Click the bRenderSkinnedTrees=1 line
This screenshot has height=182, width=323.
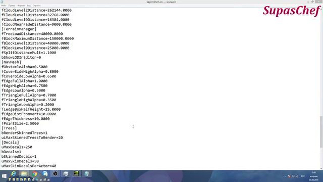[x=25, y=133]
